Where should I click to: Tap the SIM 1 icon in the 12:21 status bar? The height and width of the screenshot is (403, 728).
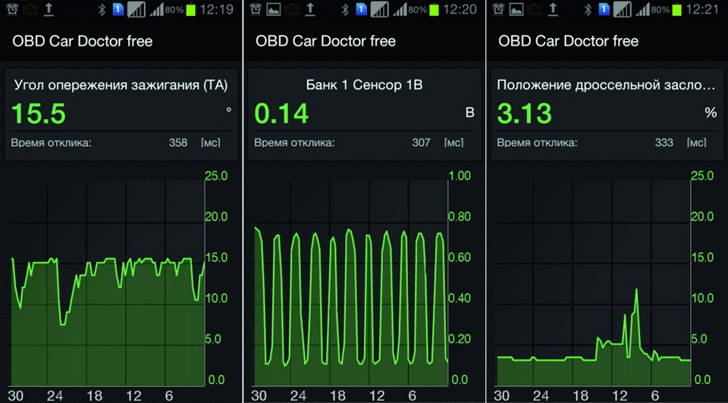pyautogui.click(x=604, y=9)
